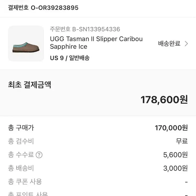Tap the 총 포인트 사용 points row
This screenshot has width=196, height=196.
point(28,194)
